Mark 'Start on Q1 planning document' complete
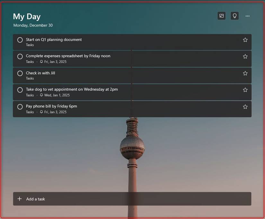The width and height of the screenshot is (265, 219). (x=20, y=39)
